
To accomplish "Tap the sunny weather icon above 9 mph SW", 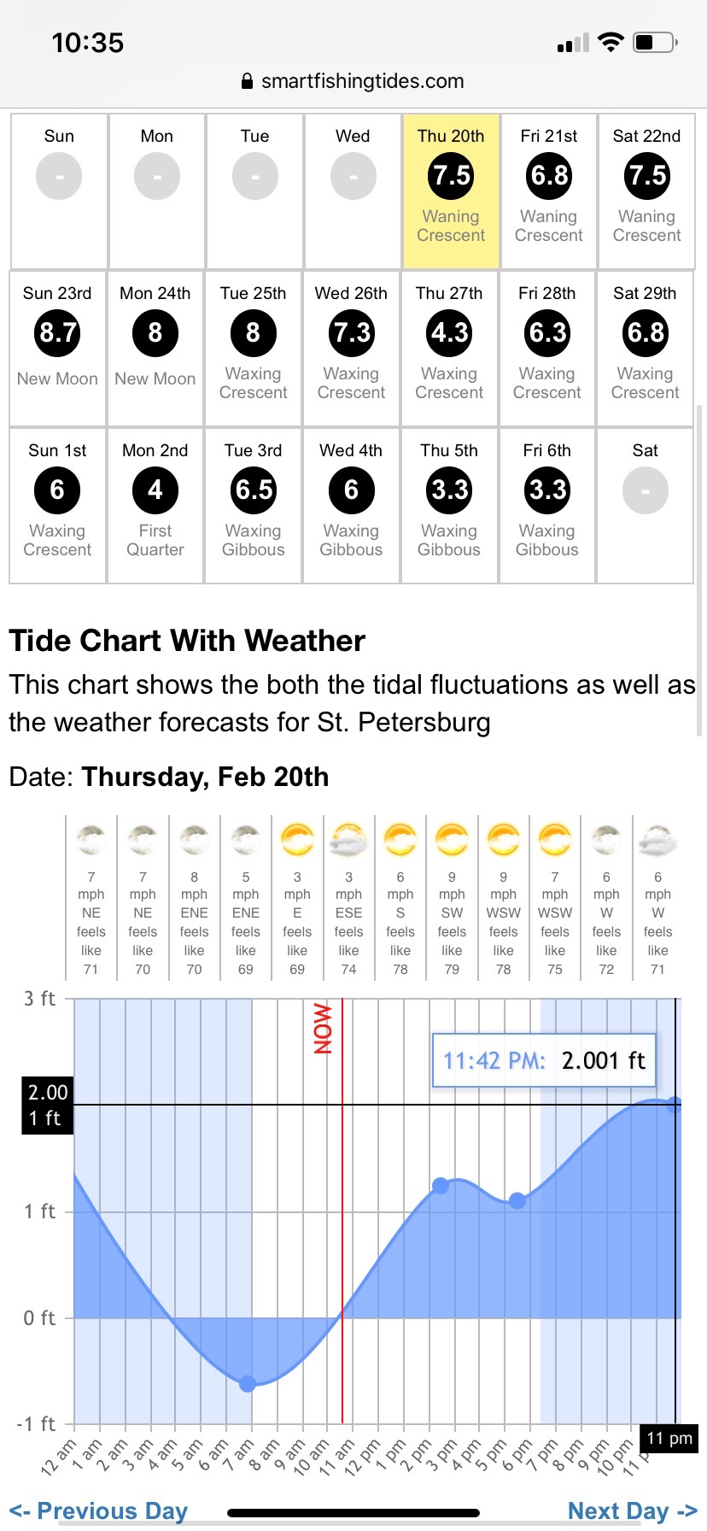I will click(452, 840).
